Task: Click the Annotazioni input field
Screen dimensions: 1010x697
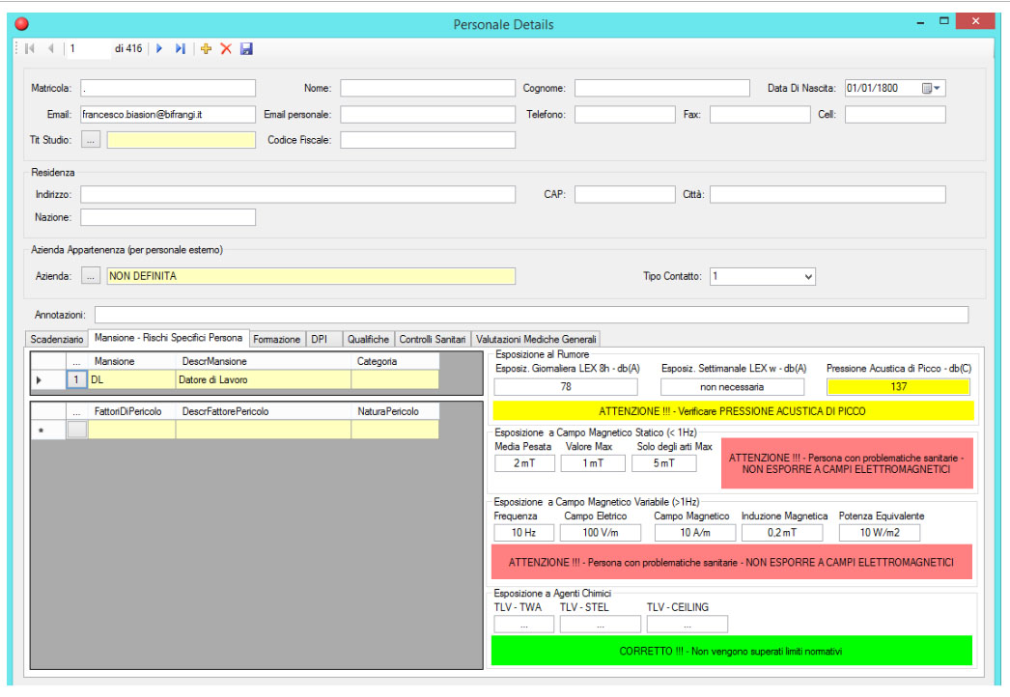Action: [x=531, y=315]
